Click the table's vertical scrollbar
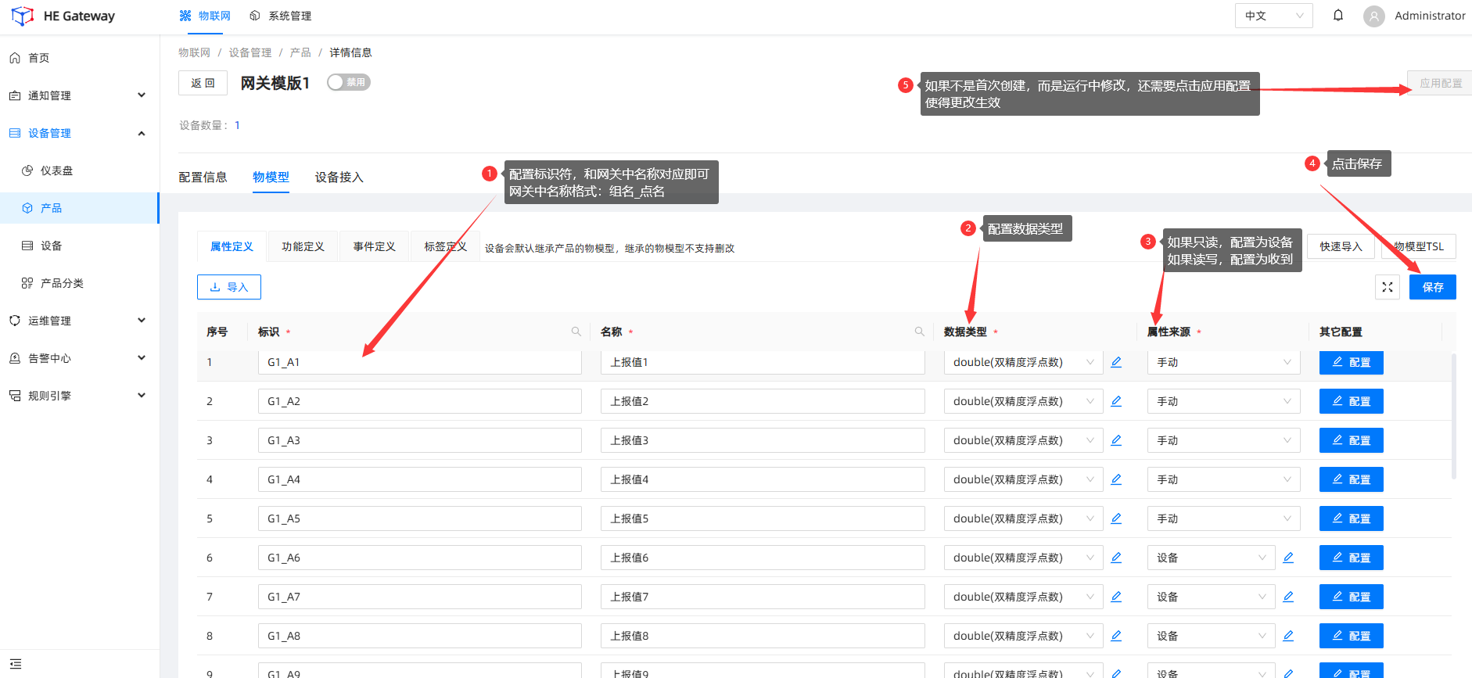Viewport: 1472px width, 678px height. pos(1453,414)
